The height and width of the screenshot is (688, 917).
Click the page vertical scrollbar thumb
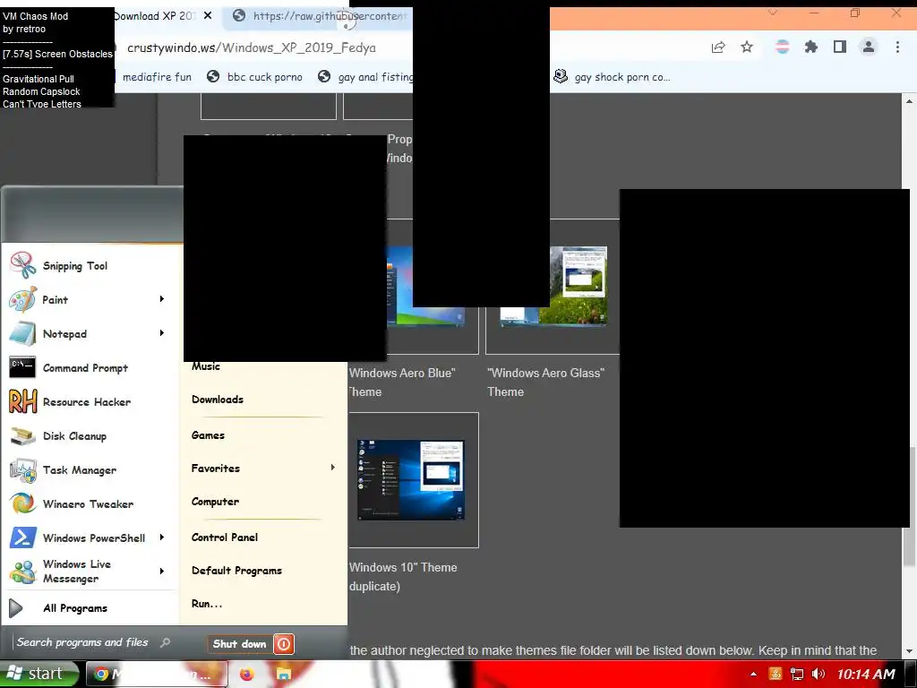[909, 506]
